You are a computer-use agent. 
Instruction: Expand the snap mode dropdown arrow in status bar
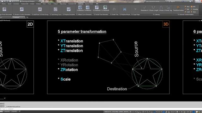click(135, 112)
